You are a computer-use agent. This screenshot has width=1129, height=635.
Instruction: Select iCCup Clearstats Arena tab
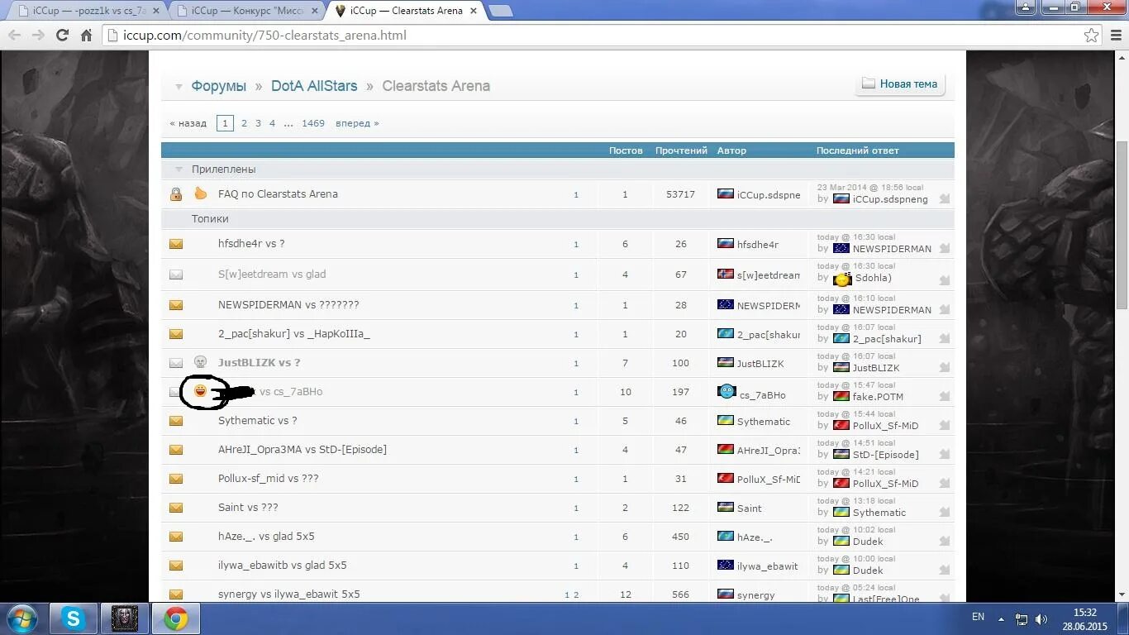click(x=405, y=11)
